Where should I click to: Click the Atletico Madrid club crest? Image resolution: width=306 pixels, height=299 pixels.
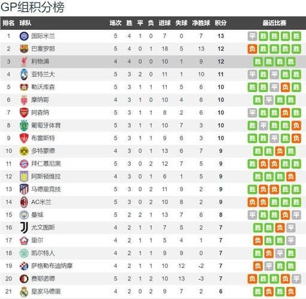tap(24, 190)
